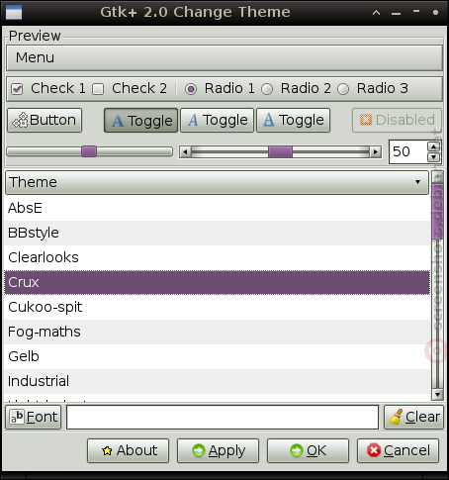
Task: Select the Clearlooks theme
Action: point(217,257)
